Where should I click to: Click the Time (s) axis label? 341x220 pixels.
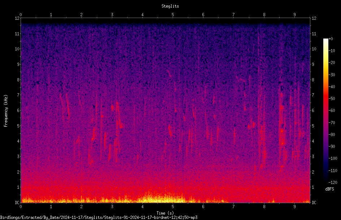(165, 213)
